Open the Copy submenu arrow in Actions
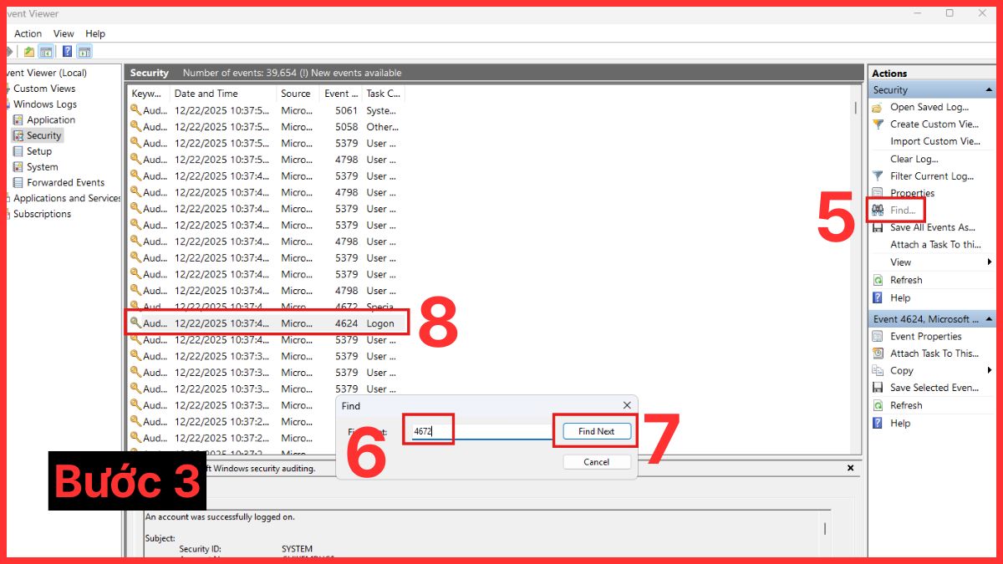 tap(990, 371)
